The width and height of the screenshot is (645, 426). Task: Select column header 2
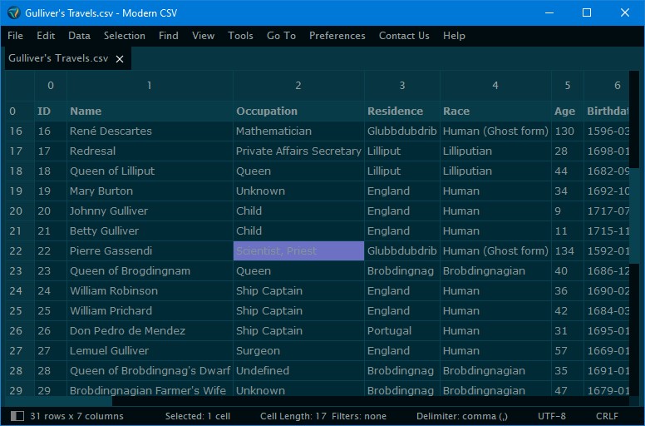coord(298,86)
